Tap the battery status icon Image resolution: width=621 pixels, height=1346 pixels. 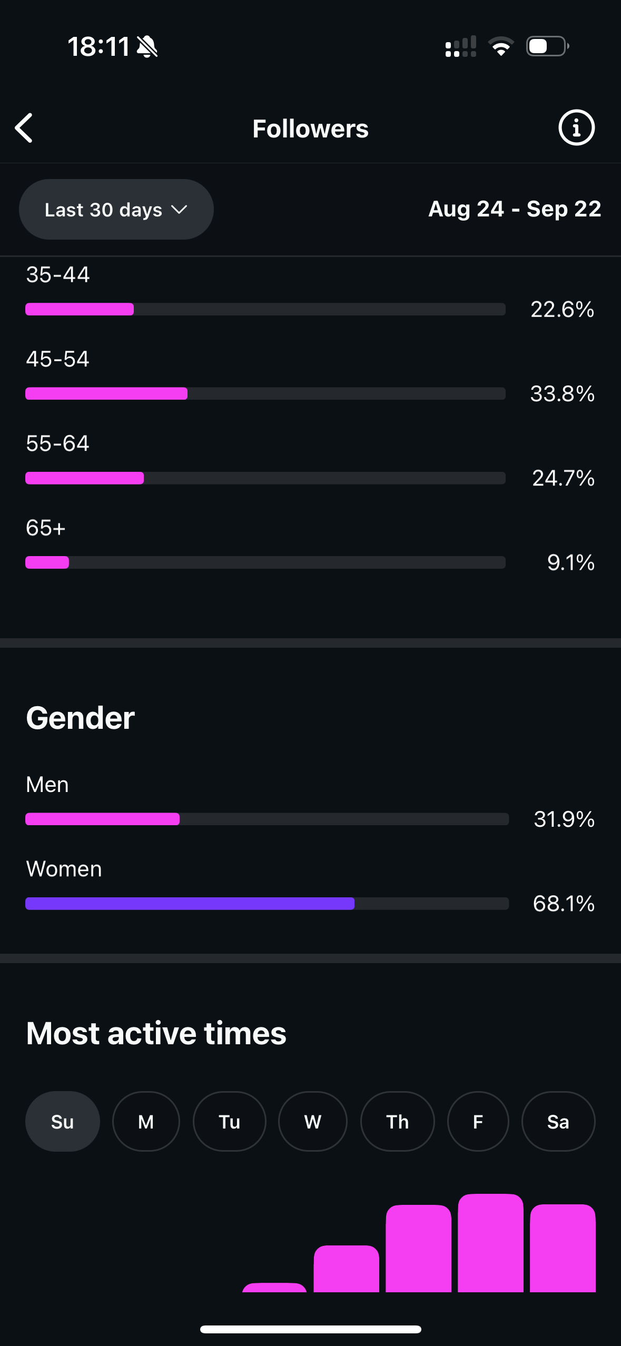click(547, 47)
